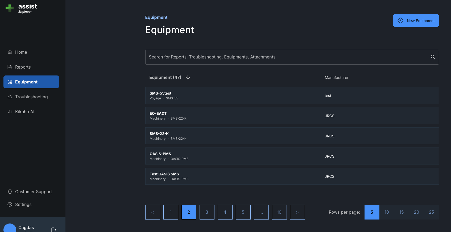The image size is (451, 232).
Task: Click the logout icon beside Cagdas
Action: (53, 230)
